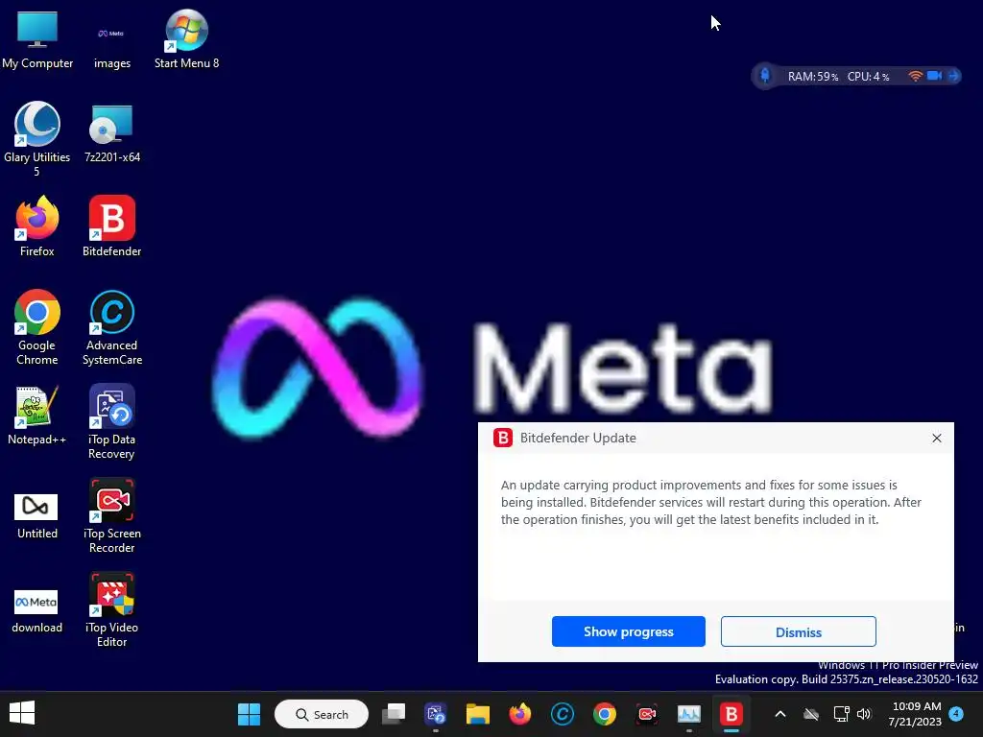Open Start Menu 8 button at taskbar left

point(22,713)
